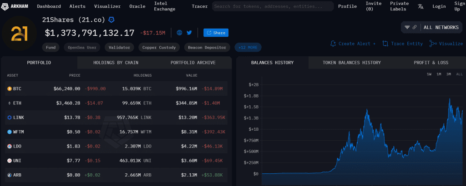The height and width of the screenshot is (186, 466).
Task: Click the Visualize graph icon
Action: coord(433,44)
